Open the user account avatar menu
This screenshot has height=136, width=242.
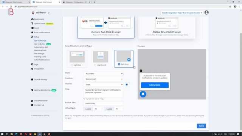206,12
